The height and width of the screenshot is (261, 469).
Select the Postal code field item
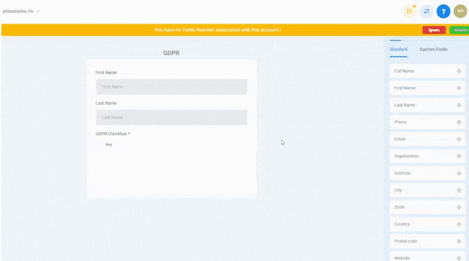tap(427, 241)
